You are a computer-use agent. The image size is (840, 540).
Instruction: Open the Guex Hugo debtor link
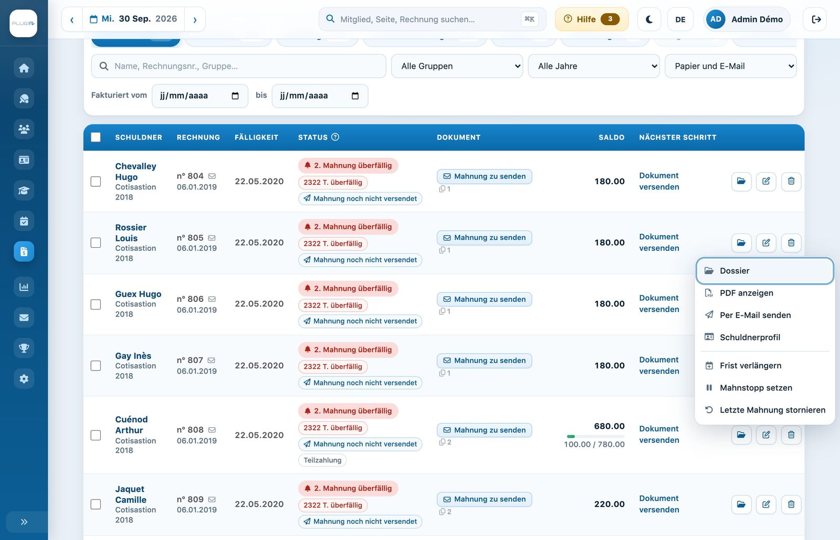pos(138,294)
